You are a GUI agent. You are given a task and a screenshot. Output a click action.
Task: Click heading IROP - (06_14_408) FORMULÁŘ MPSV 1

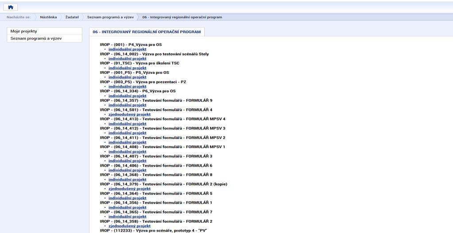click(163, 147)
